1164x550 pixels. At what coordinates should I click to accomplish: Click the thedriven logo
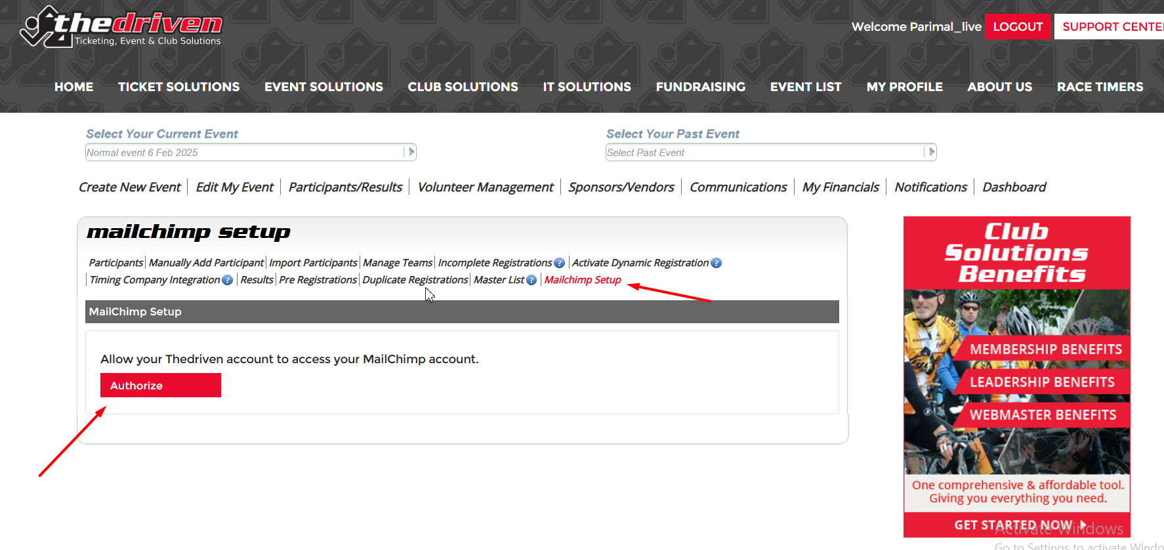[x=121, y=27]
